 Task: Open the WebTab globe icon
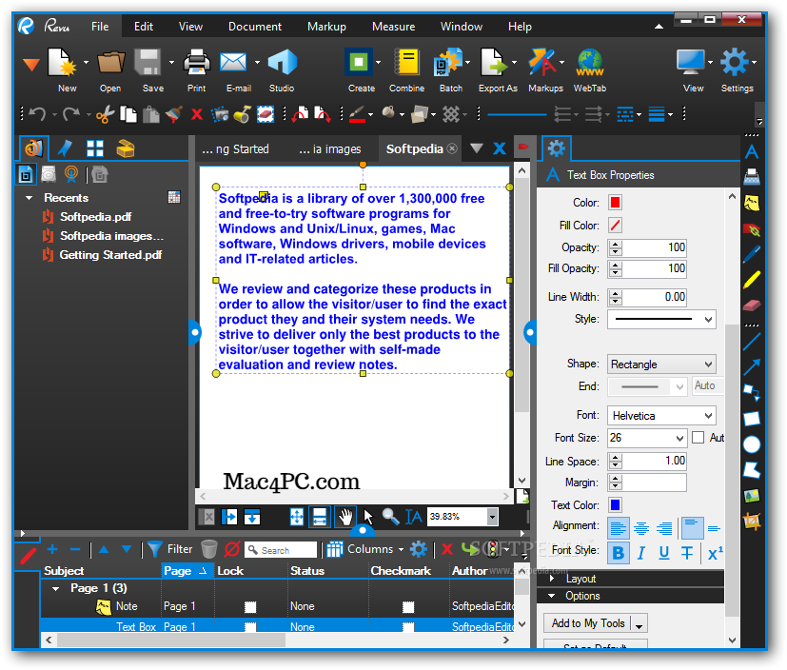point(590,62)
